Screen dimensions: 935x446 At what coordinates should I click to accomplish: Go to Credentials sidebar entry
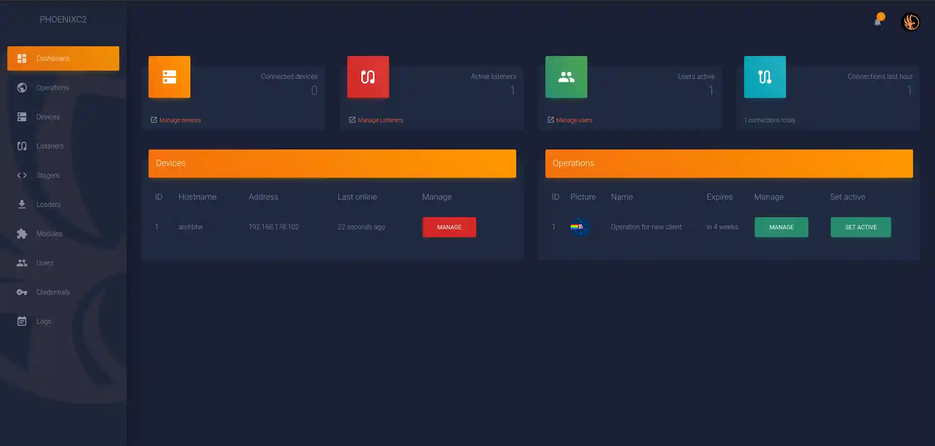[x=63, y=292]
